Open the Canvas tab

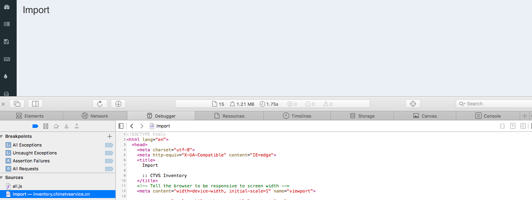[x=425, y=116]
